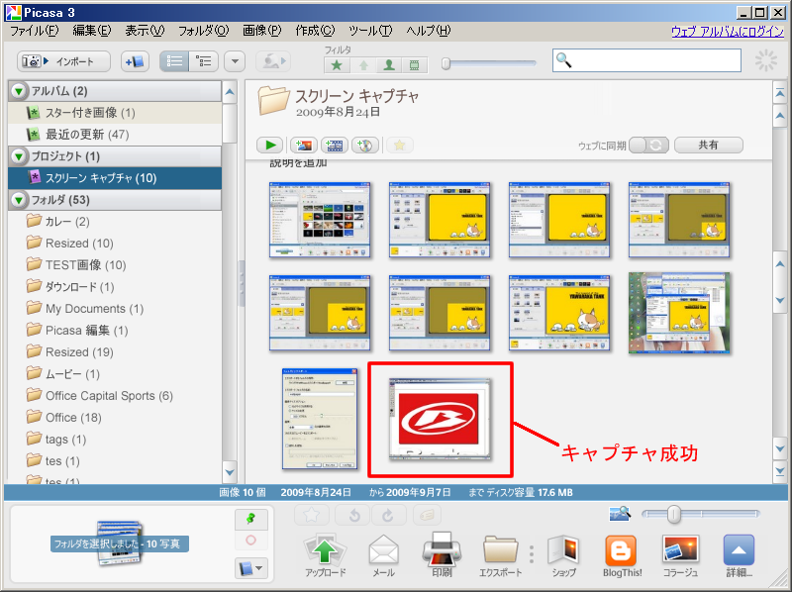
Task: Focus the search box
Action: coord(646,60)
